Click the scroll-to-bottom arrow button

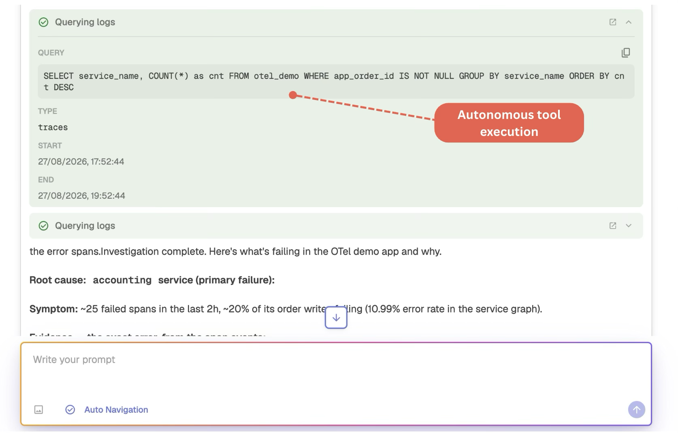pyautogui.click(x=336, y=318)
